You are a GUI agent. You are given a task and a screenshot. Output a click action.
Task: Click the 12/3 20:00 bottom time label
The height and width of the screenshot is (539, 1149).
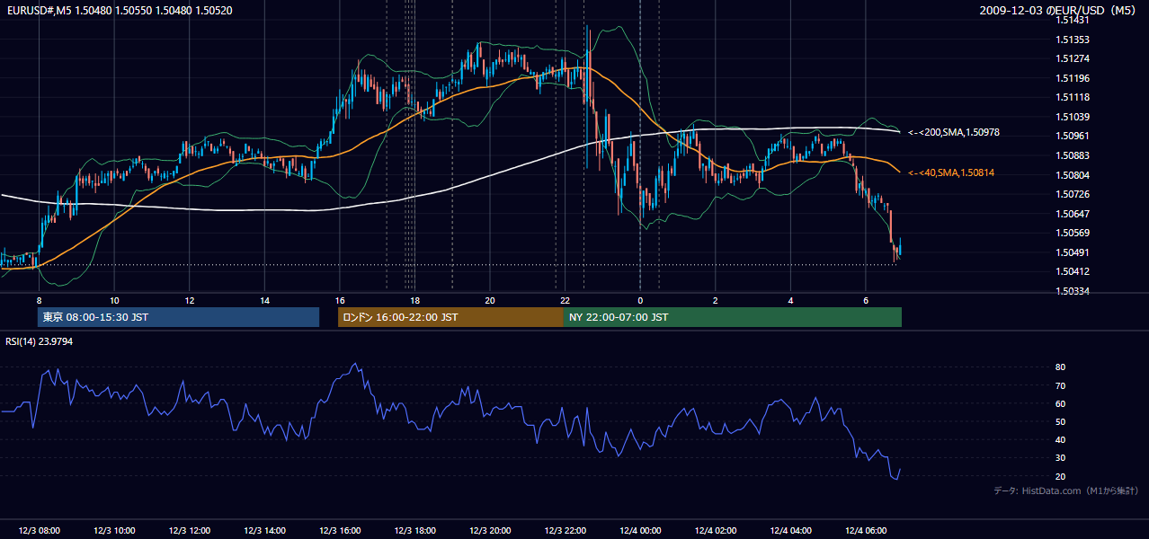click(x=490, y=530)
